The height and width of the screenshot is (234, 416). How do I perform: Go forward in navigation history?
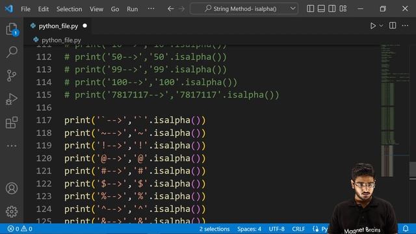pos(182,8)
